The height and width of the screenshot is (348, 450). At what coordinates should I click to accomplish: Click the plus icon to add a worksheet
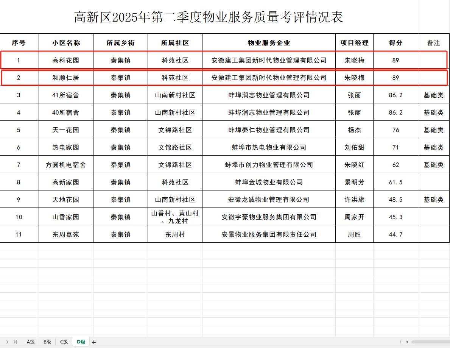pos(93,342)
